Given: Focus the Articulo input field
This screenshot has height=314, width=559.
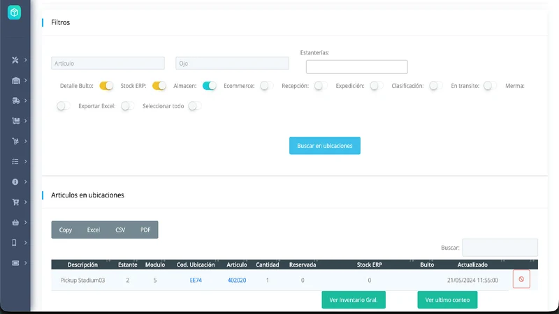Looking at the screenshot, I should (x=108, y=63).
